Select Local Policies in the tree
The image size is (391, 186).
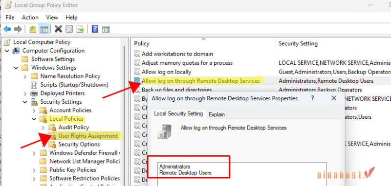(66, 119)
